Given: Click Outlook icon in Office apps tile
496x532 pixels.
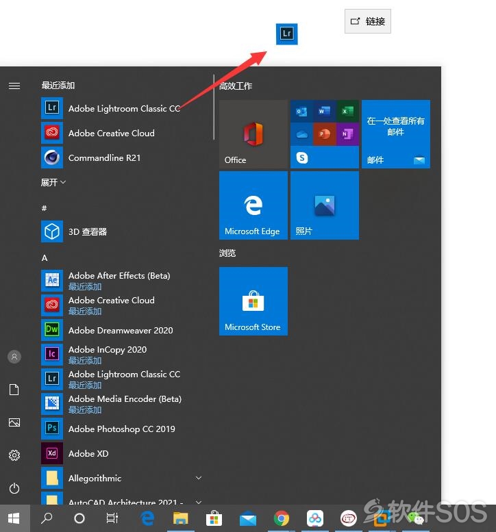Looking at the screenshot, I should click(301, 111).
